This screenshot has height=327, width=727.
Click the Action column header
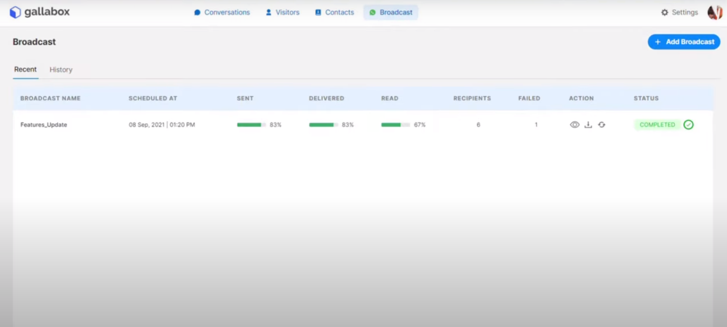tap(581, 98)
